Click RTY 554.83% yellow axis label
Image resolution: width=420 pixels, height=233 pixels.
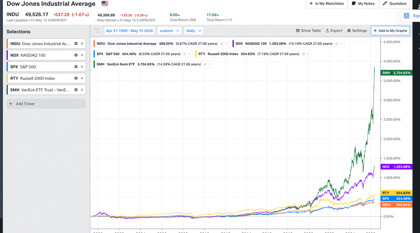(x=396, y=193)
